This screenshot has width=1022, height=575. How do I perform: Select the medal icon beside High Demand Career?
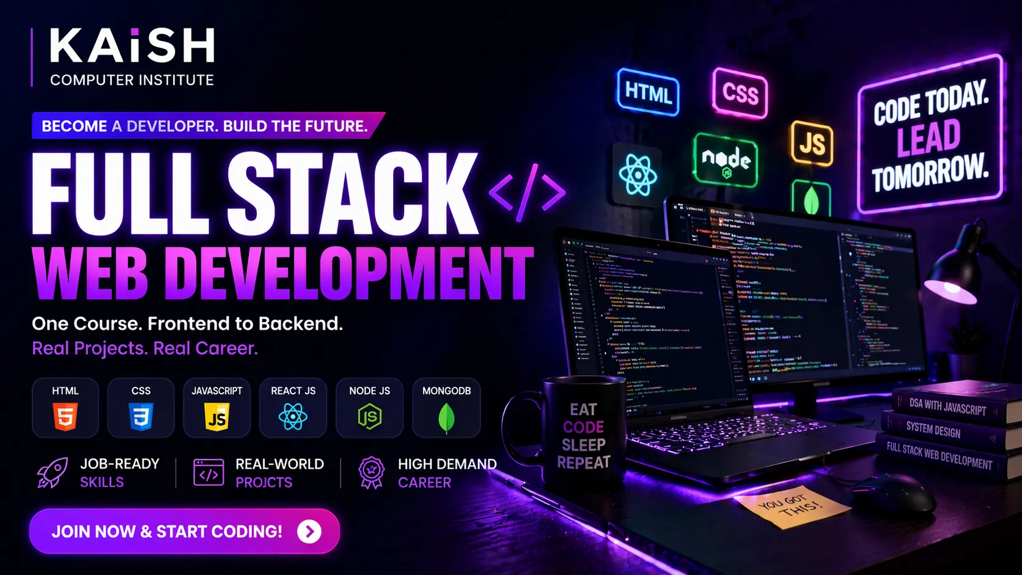pos(372,472)
